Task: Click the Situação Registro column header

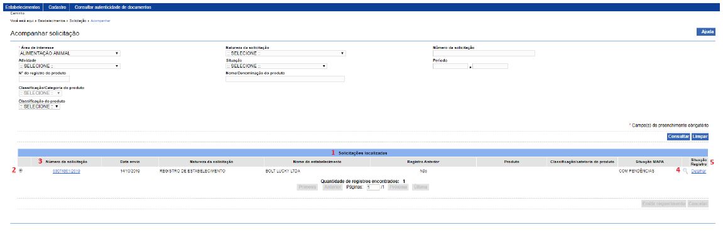Action: [699, 162]
